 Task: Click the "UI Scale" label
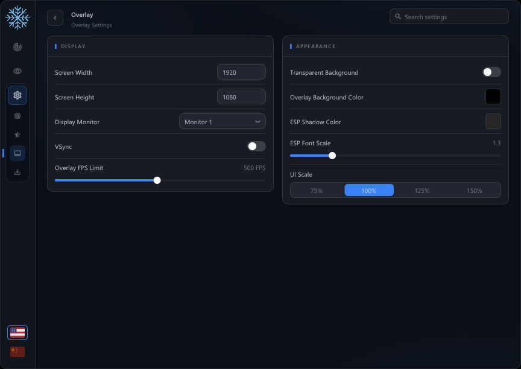(301, 174)
